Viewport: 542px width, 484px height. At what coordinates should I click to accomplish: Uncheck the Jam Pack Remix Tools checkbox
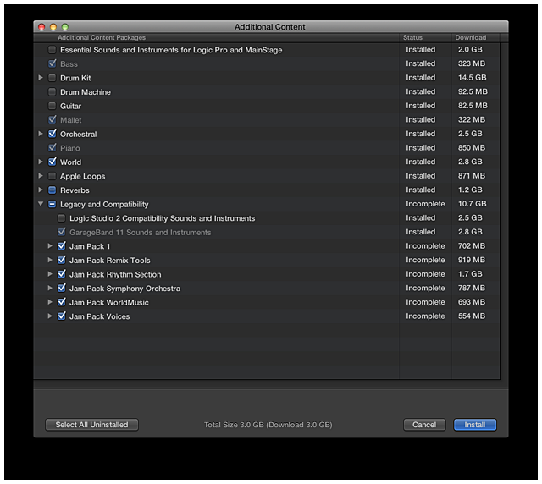tap(61, 260)
